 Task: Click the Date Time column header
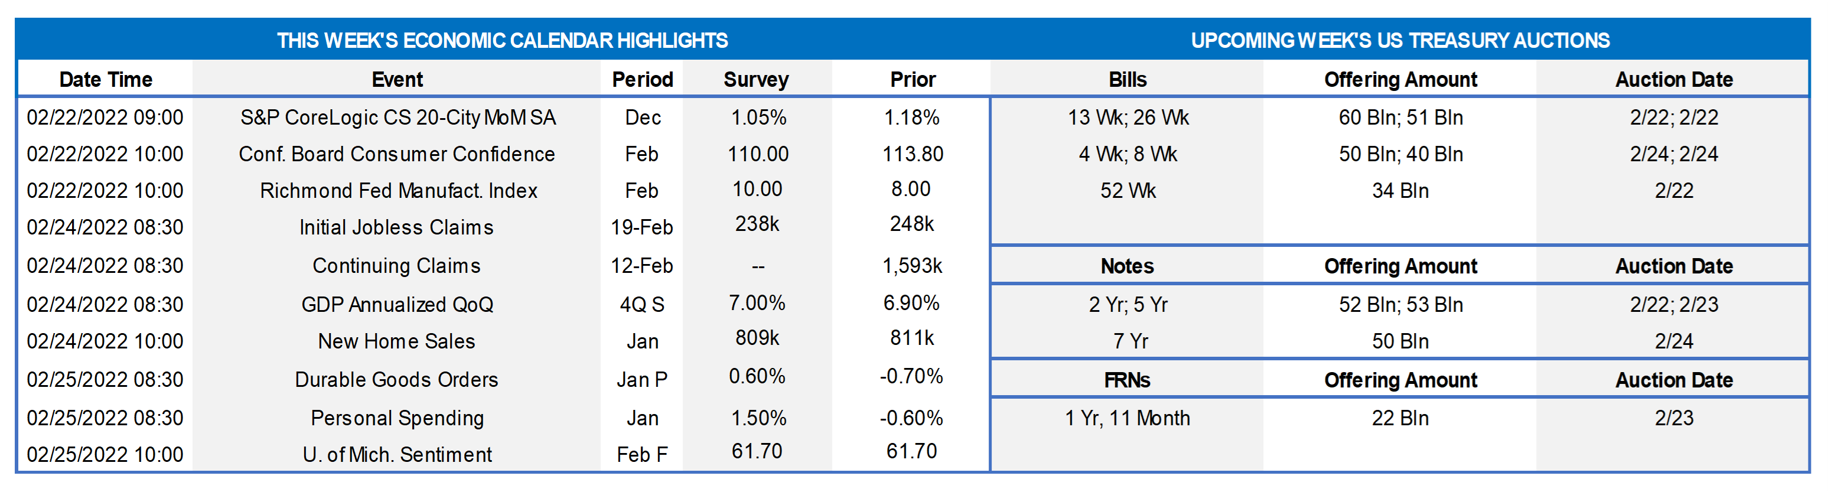[x=106, y=80]
